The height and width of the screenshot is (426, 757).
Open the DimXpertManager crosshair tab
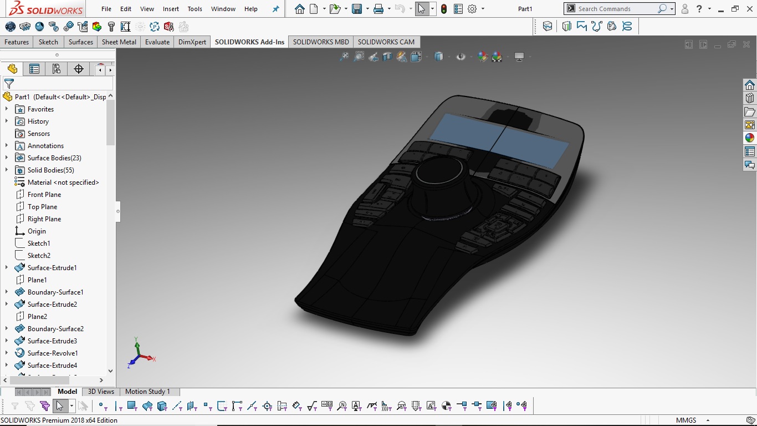(x=79, y=69)
